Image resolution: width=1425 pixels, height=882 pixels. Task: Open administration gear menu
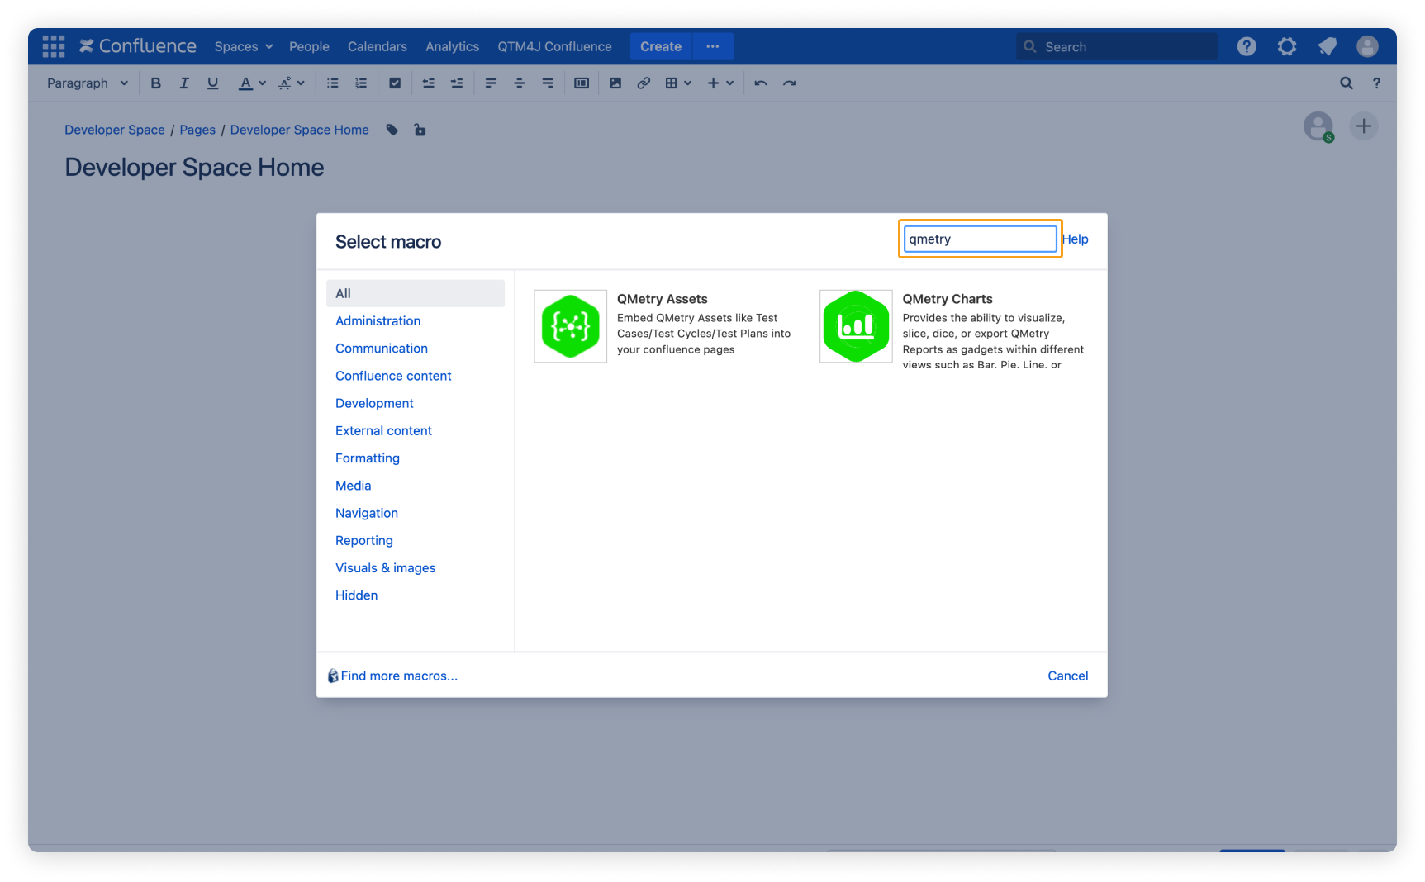(1287, 46)
